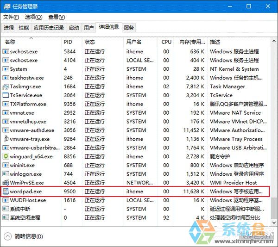
Task: Switch to the 启动 tab
Action: (74, 28)
